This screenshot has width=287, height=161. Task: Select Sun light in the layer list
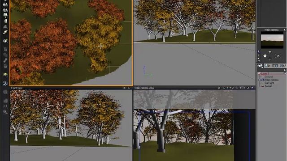click(x=269, y=83)
